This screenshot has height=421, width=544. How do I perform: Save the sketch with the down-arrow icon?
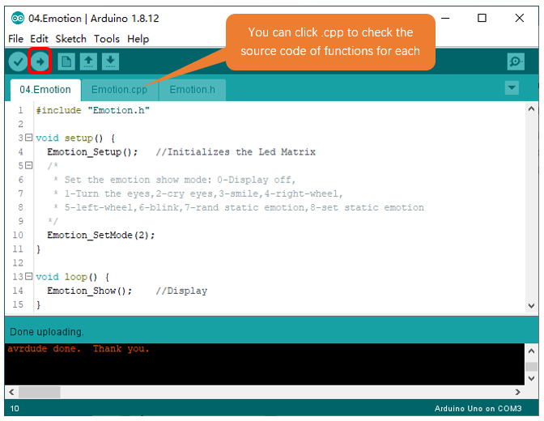click(x=110, y=62)
